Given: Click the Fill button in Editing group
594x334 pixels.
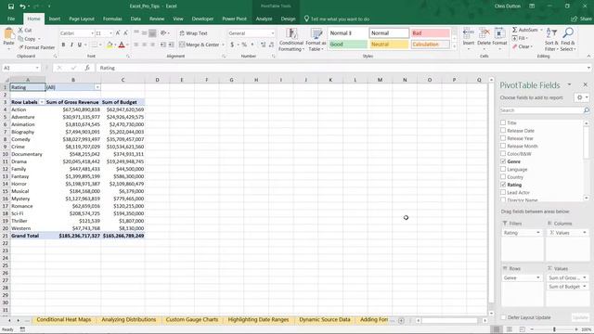Looking at the screenshot, I should point(520,38).
